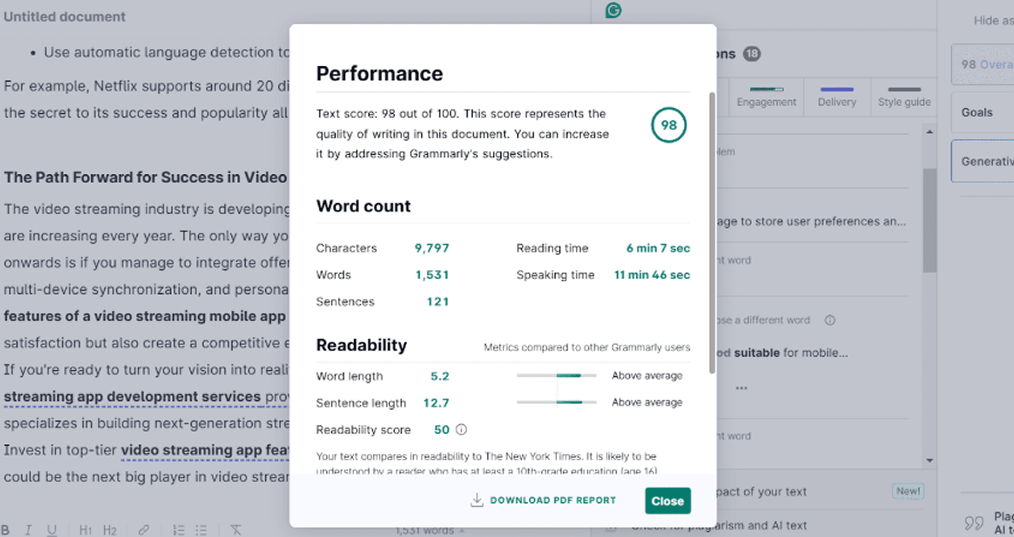Viewport: 1014px width, 537px height.
Task: Create a numbered list
Action: [179, 530]
